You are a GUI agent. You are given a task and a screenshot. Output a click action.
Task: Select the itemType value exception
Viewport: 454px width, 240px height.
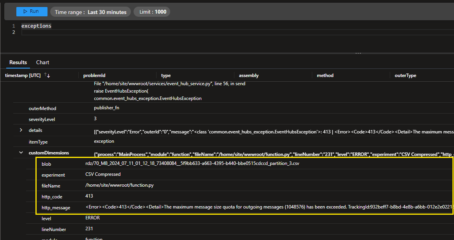tap(104, 142)
